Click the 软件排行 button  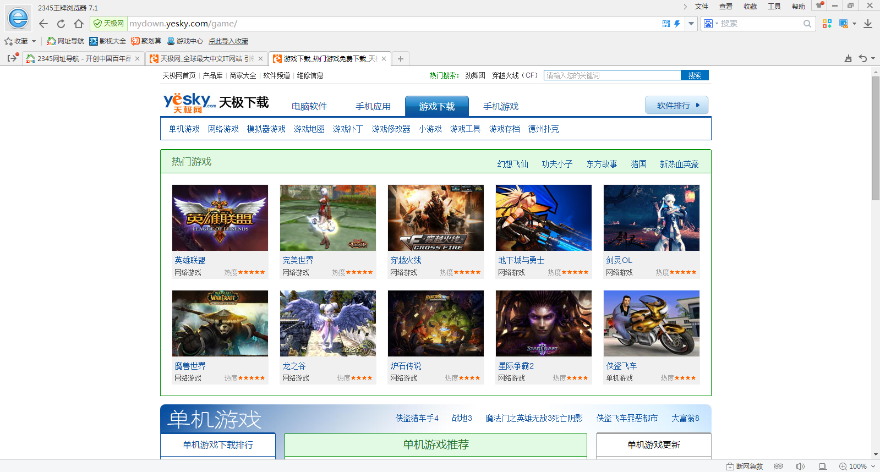pyautogui.click(x=676, y=105)
